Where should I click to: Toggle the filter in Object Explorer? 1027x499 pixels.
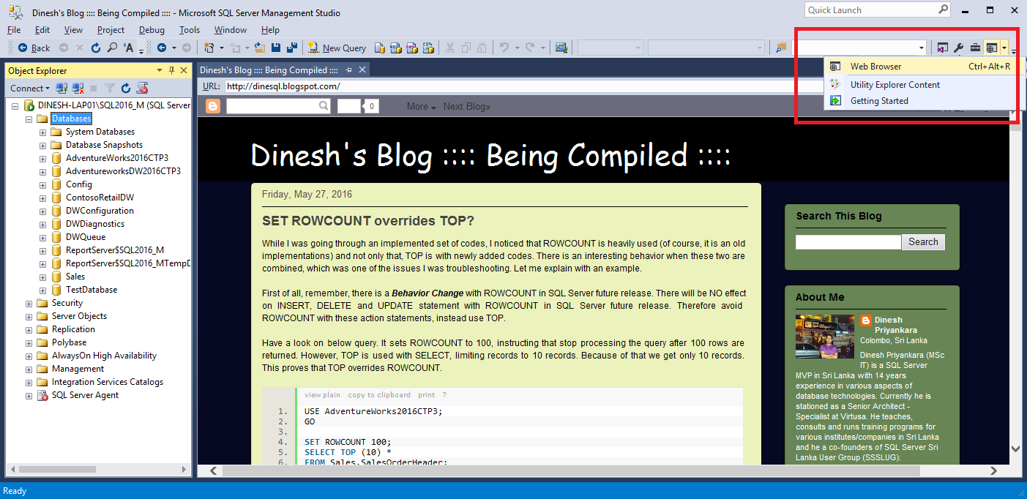[110, 88]
